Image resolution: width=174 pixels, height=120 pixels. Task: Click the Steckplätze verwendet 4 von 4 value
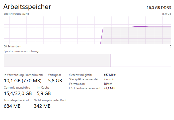108,79
